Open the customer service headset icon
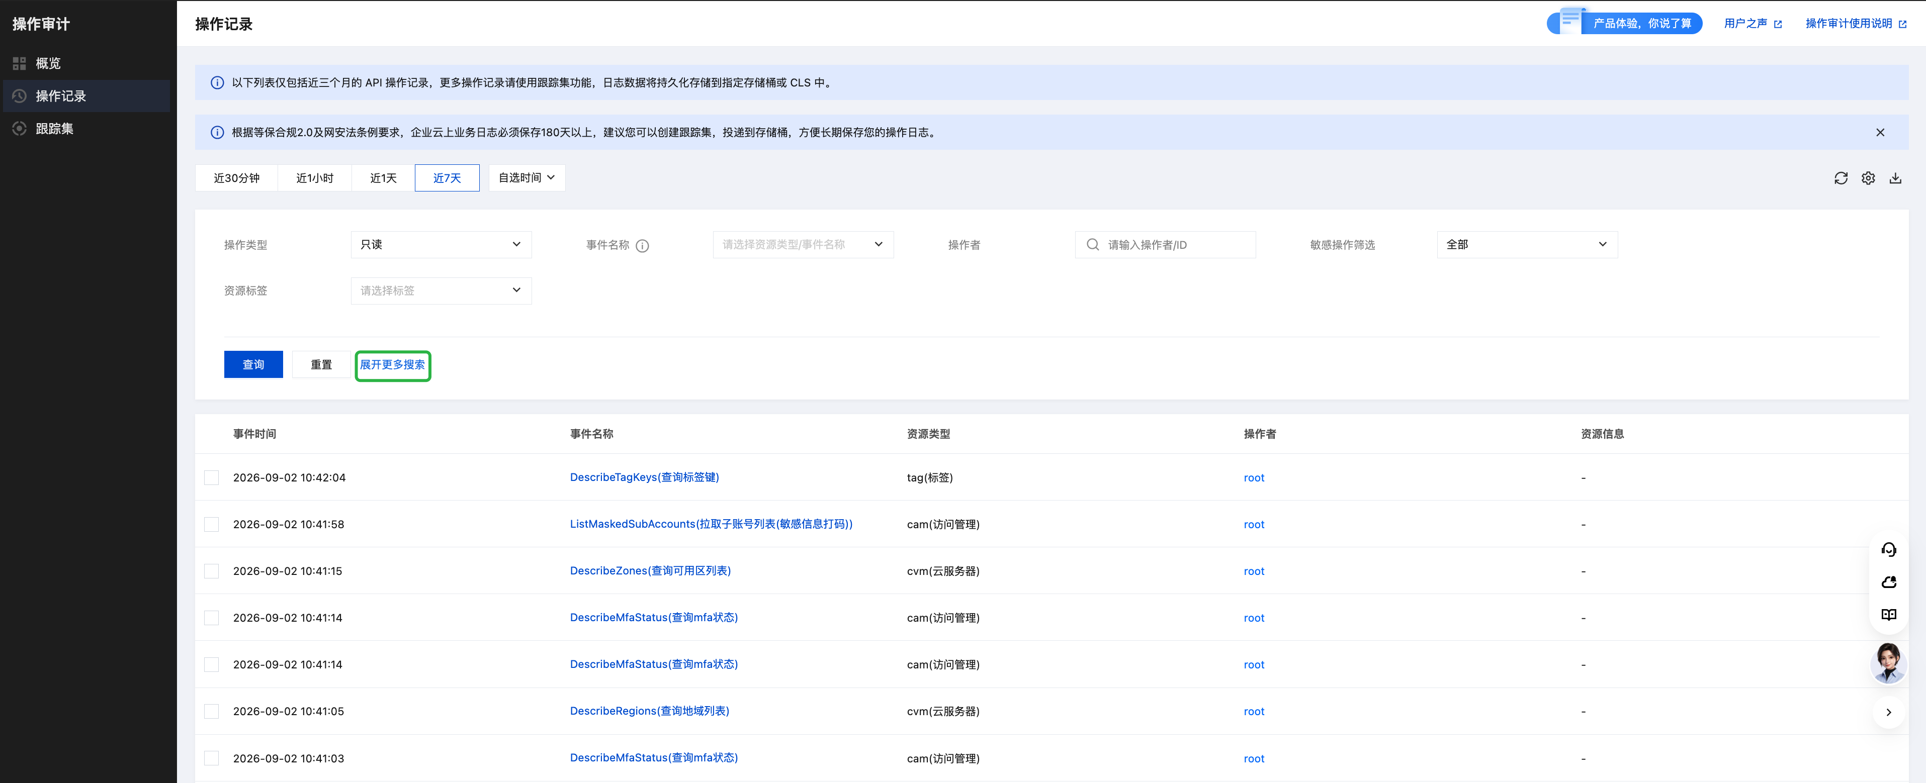The width and height of the screenshot is (1926, 783). (1889, 550)
